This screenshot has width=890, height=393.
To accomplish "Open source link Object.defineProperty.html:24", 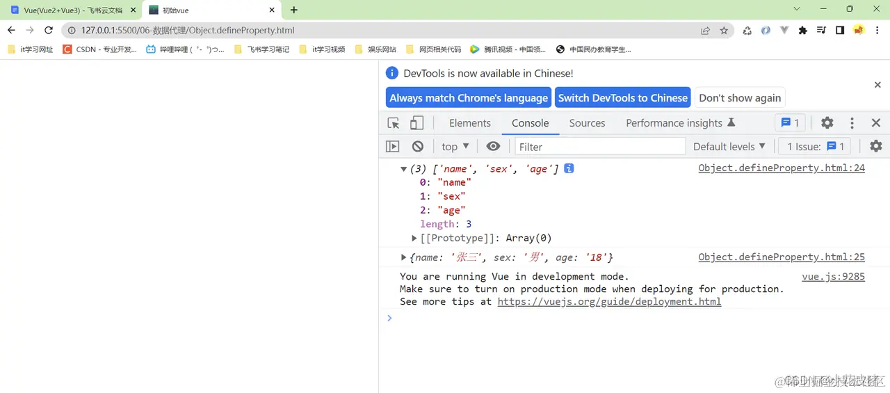I will (782, 168).
